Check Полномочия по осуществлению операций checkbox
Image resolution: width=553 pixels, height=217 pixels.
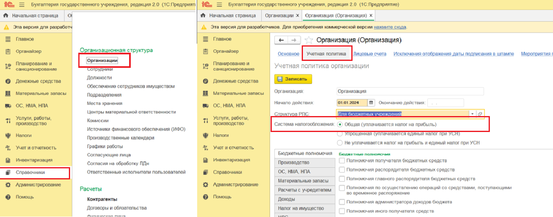[x=342, y=188]
